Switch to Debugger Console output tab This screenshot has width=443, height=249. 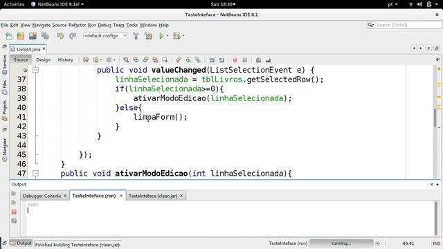[x=42, y=196]
